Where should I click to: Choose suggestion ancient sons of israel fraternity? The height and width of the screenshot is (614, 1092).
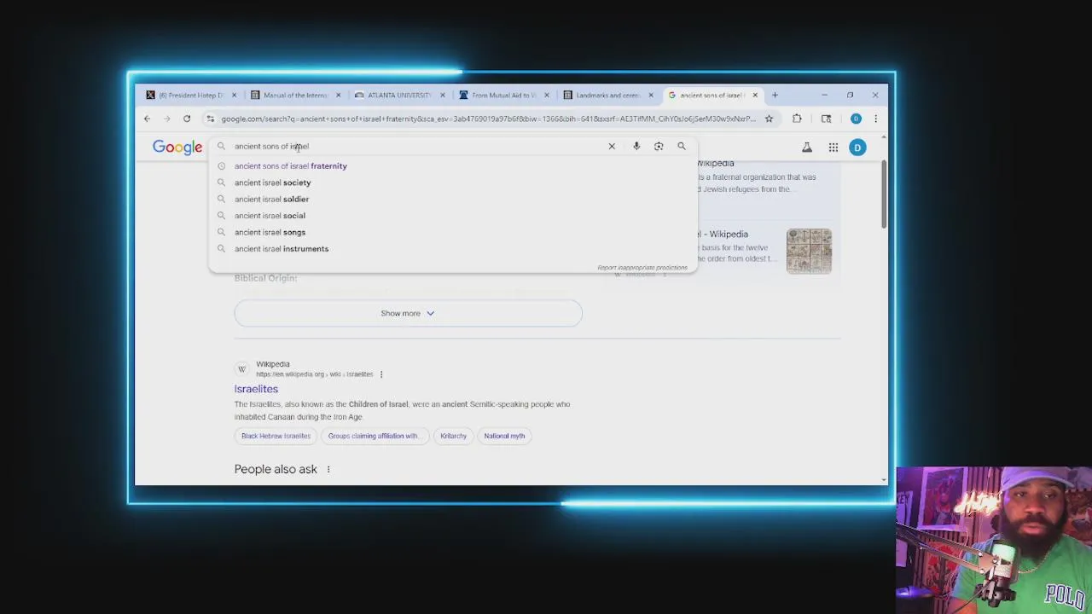(x=453, y=166)
